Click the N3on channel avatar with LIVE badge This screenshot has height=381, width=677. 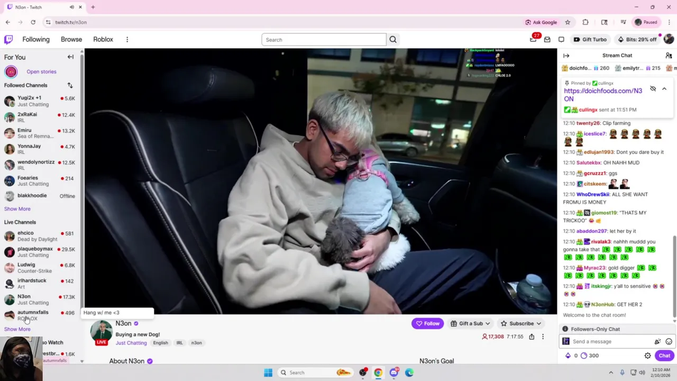pyautogui.click(x=101, y=332)
